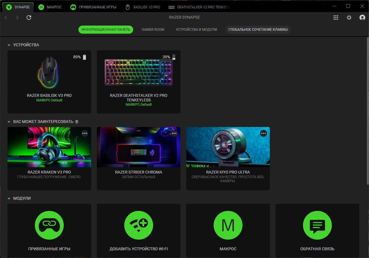Click the Razer Synapse logo tab icon
The height and width of the screenshot is (258, 369).
[9, 7]
